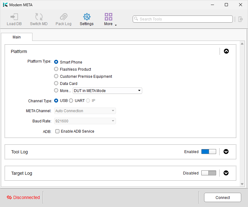Select Data Card platform type
248x207 pixels.
56,83
